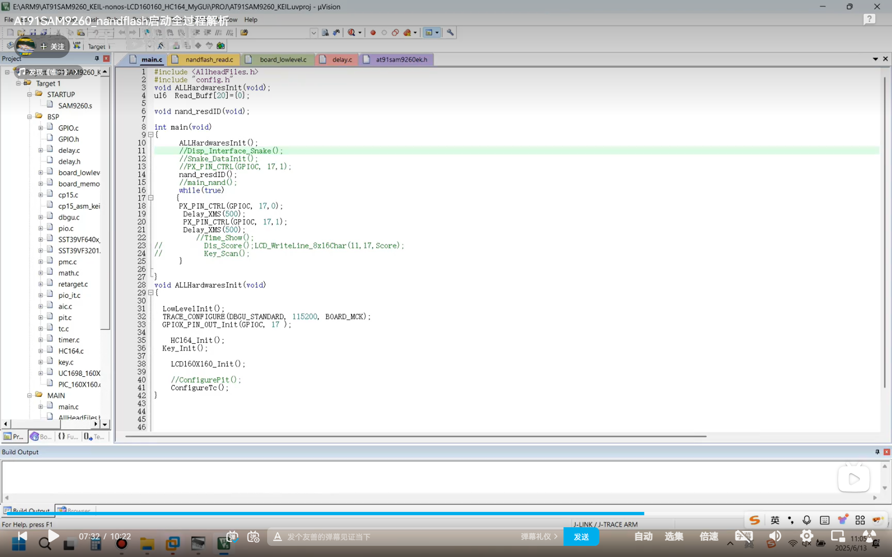Viewport: 892px width, 557px height.
Task: Click the Indent selection icon
Action: click(x=196, y=33)
